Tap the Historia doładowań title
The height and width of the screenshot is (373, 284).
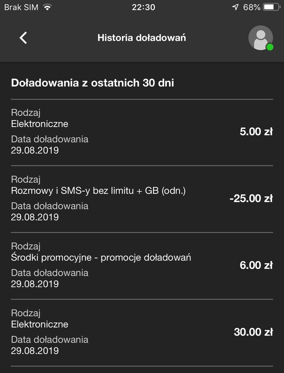tap(142, 38)
